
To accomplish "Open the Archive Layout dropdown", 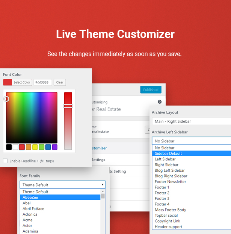I will coord(192,121).
